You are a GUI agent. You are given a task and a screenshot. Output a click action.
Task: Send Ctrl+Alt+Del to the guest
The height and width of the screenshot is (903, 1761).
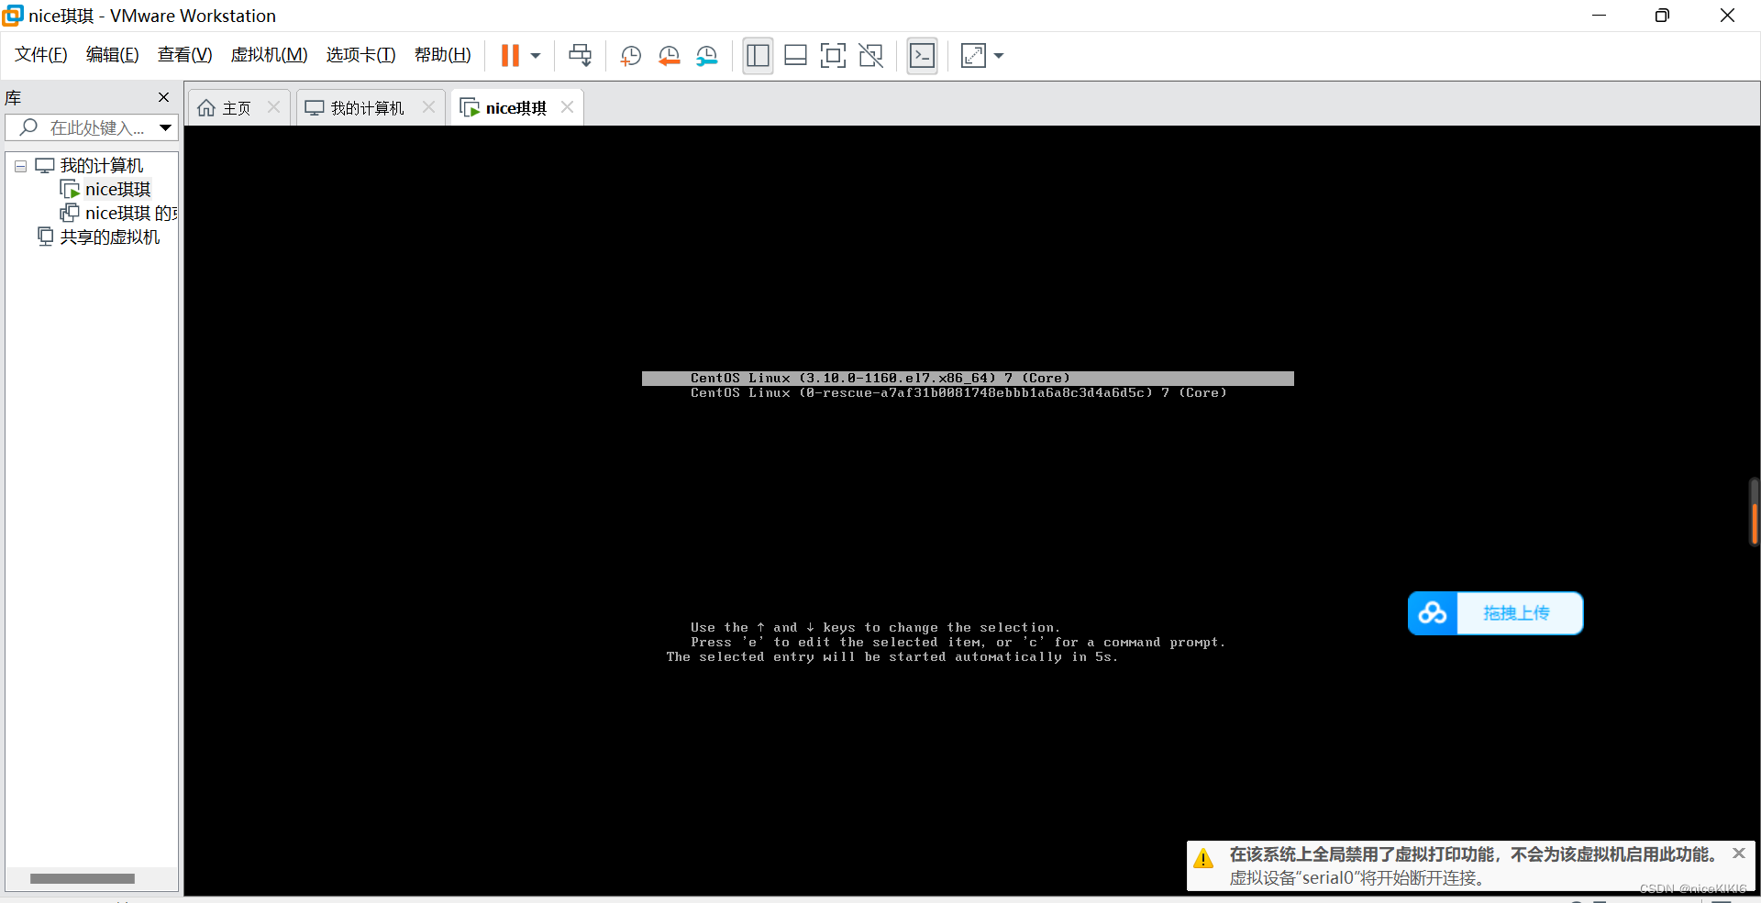click(581, 55)
